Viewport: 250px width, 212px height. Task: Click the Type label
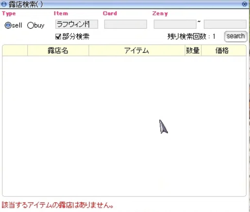pyautogui.click(x=9, y=14)
